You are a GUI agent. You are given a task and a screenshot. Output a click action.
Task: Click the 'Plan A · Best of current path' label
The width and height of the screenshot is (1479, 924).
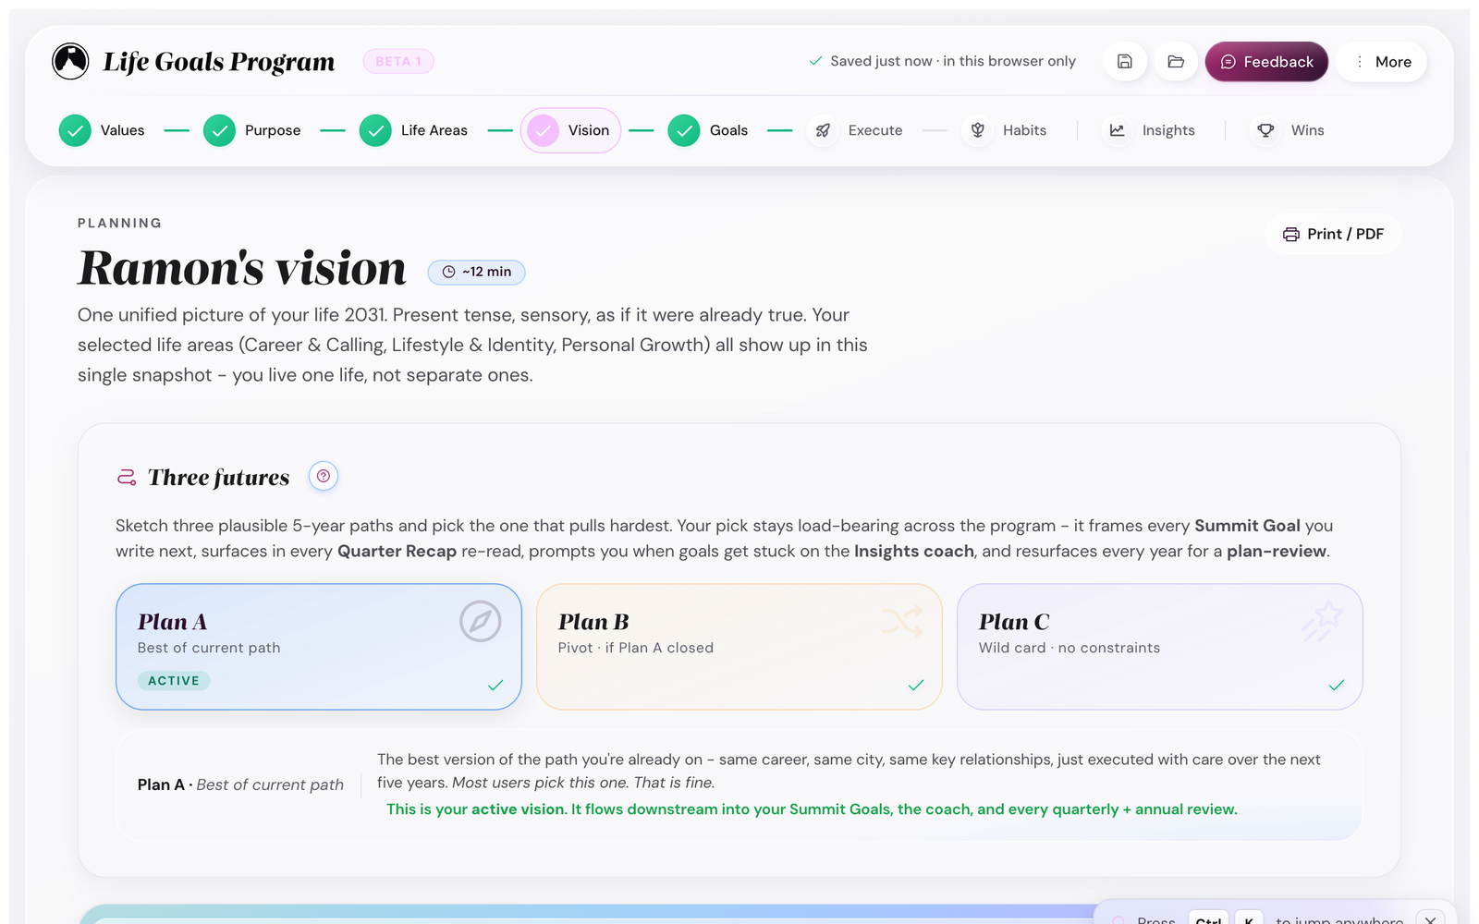[240, 784]
